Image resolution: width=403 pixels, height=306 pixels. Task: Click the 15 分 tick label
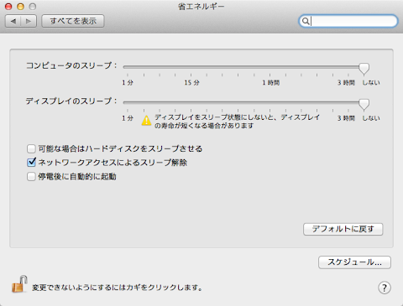[x=191, y=83]
